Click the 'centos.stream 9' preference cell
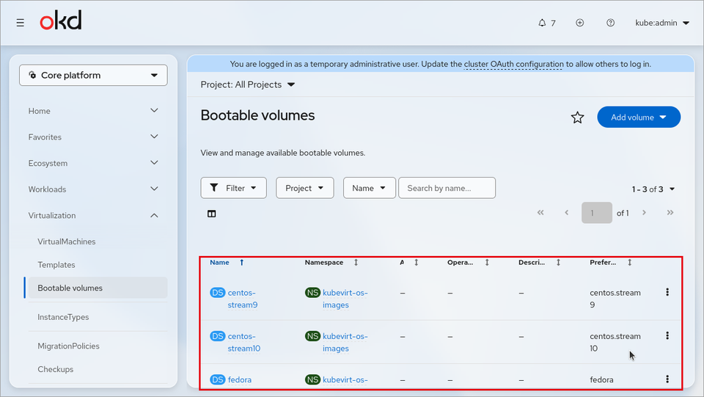Image resolution: width=704 pixels, height=397 pixels. click(615, 299)
